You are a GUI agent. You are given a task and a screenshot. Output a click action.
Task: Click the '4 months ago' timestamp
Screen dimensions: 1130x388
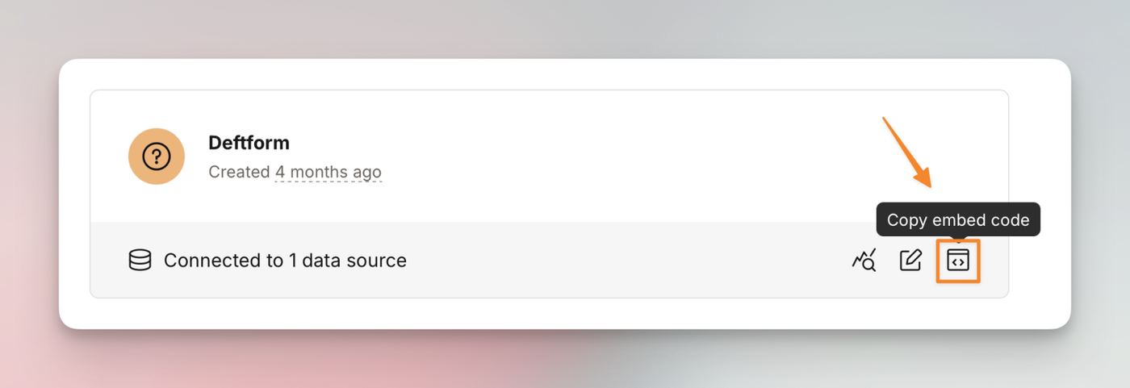[328, 172]
